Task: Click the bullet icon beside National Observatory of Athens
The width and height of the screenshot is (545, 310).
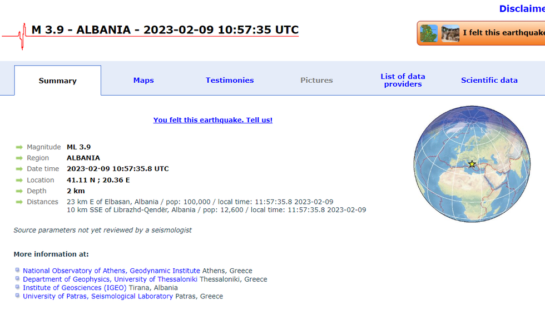Action: [18, 271]
